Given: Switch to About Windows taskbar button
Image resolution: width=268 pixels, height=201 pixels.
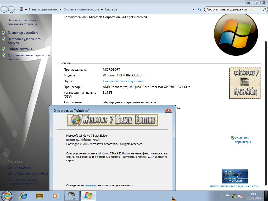Looking at the screenshot, I should (88, 196).
